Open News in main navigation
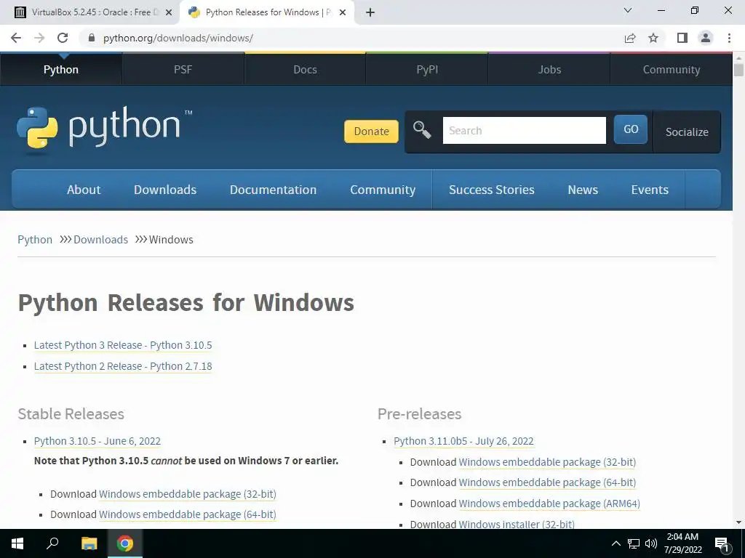This screenshot has height=558, width=745. tap(583, 190)
